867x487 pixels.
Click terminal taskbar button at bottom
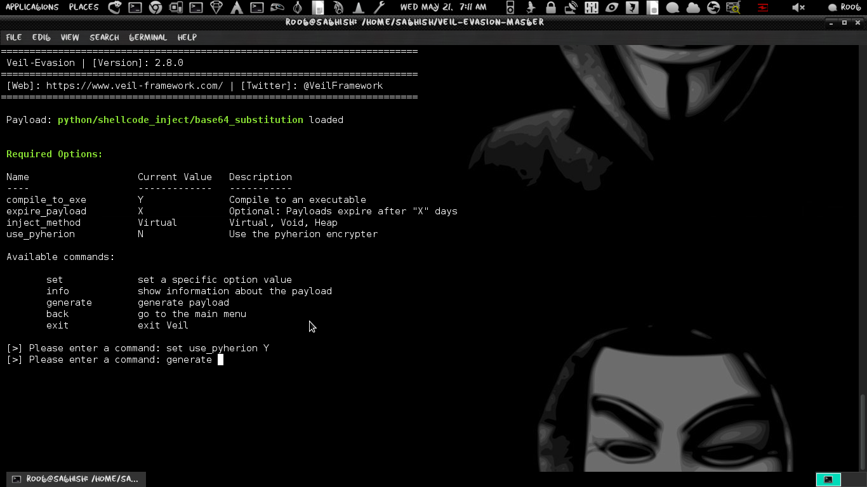pos(76,479)
